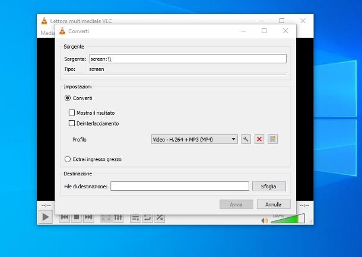This screenshot has height=257, width=362.
Task: Click Previous track button in VLC window
Action: point(65,217)
